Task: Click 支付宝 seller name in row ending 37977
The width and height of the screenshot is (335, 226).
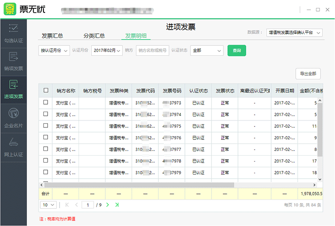Action: click(66, 150)
